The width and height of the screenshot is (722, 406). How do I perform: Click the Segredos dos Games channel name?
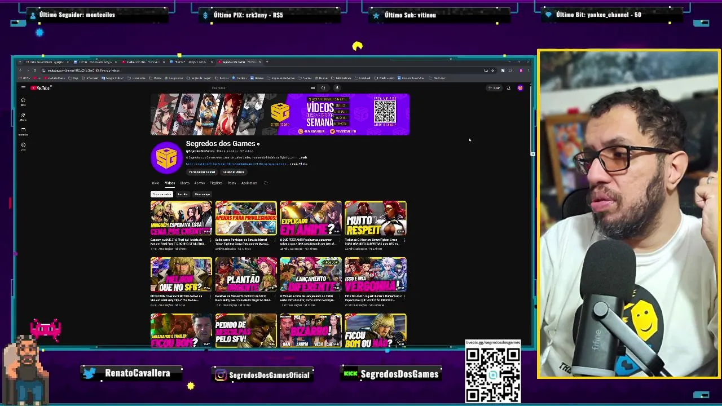click(x=221, y=144)
